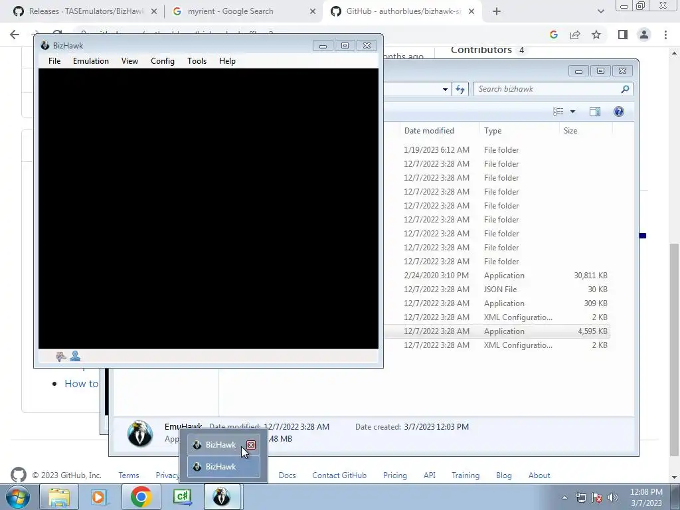Open the Docs footer link on GitHub

[287, 475]
